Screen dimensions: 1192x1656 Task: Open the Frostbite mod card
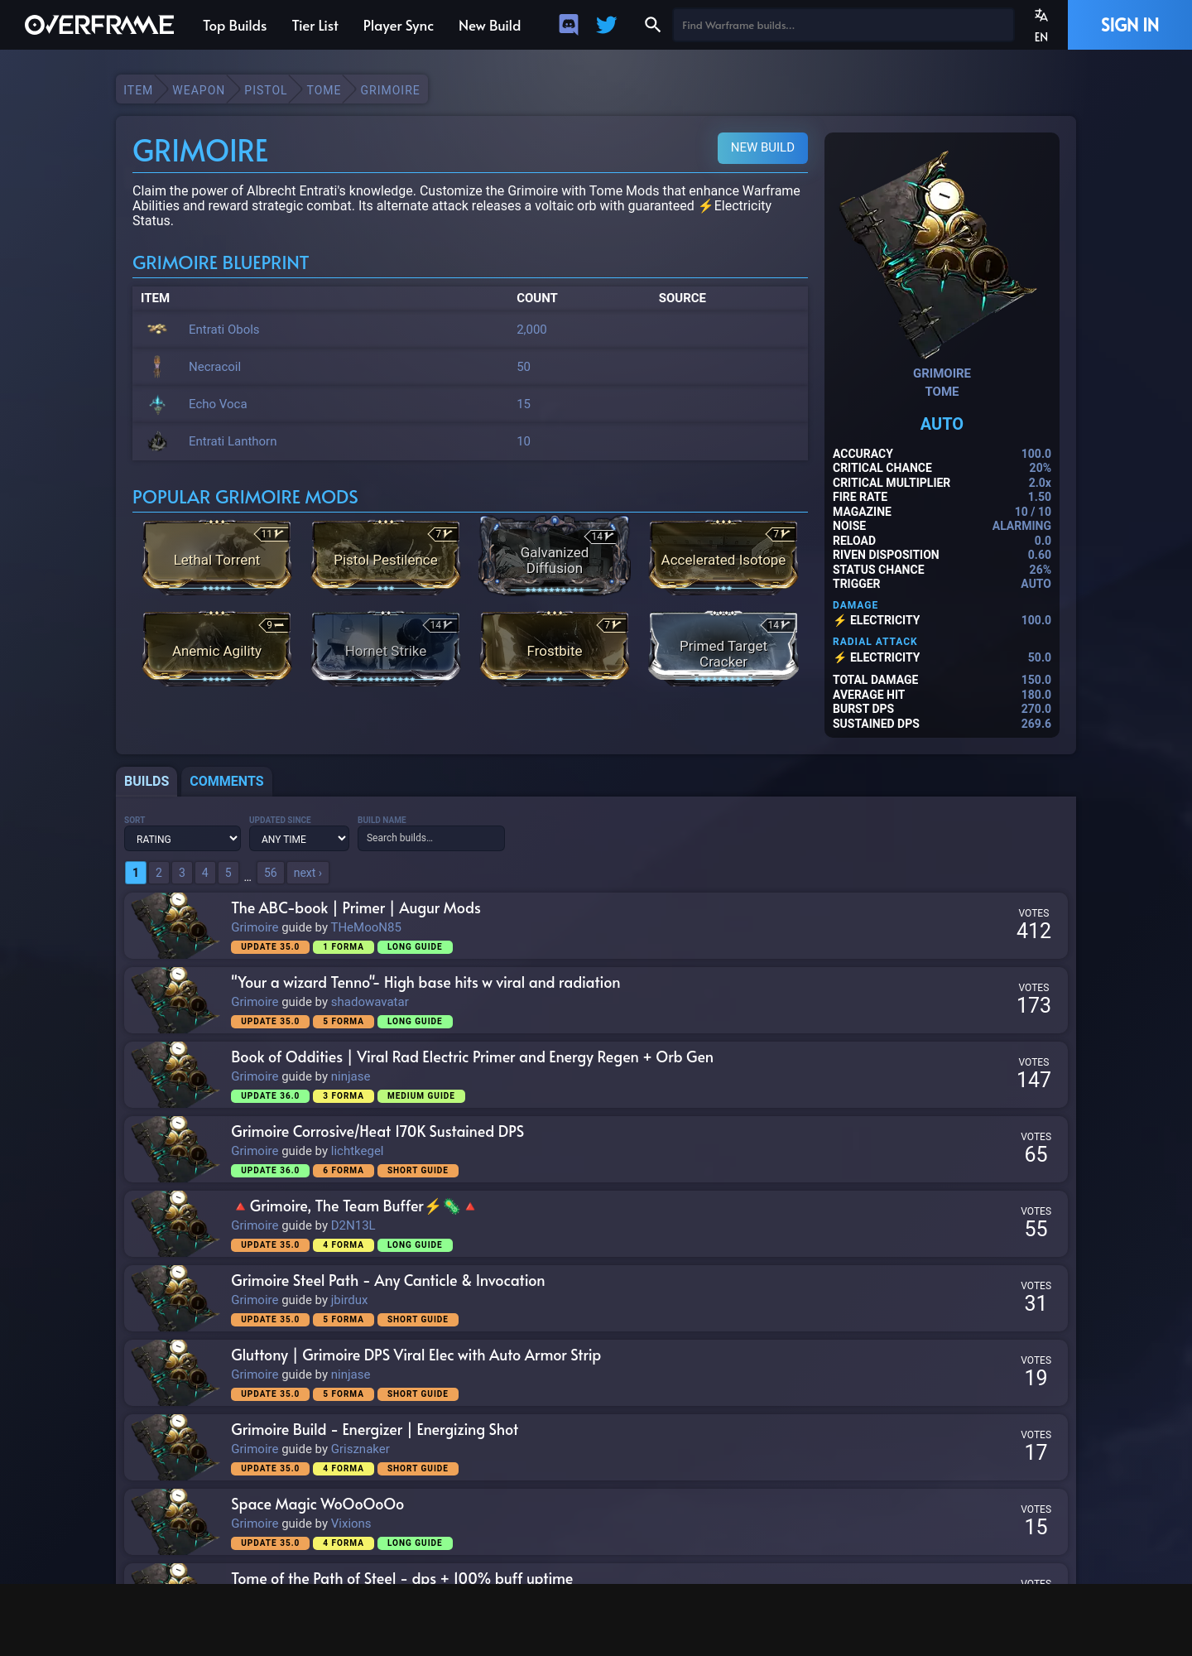[555, 647]
